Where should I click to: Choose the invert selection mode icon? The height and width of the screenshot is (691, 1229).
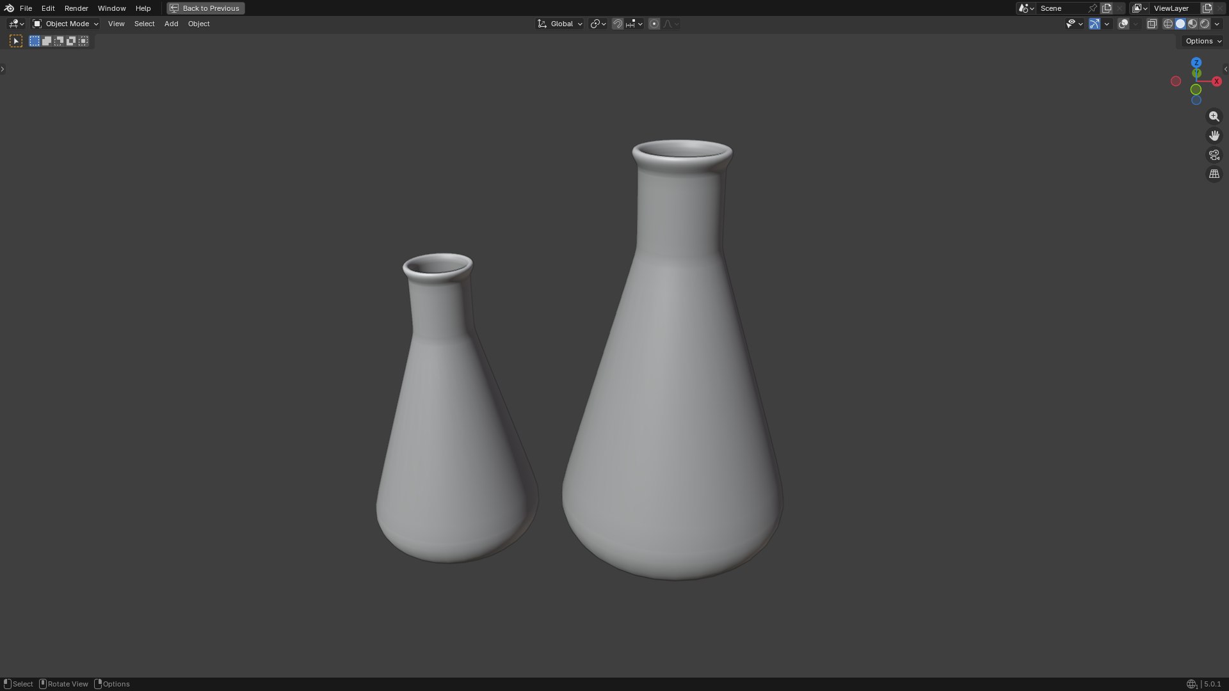click(71, 41)
